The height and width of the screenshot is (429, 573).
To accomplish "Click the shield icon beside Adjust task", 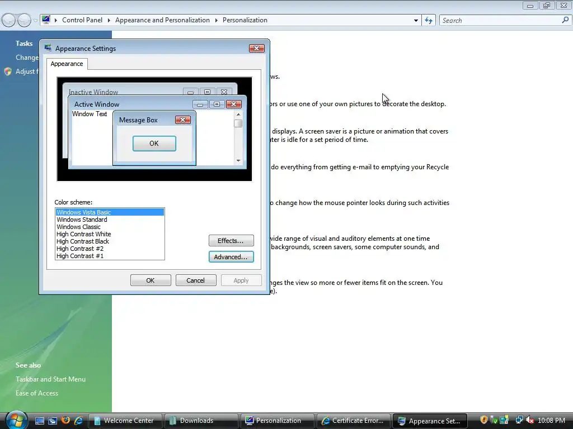I will [8, 71].
